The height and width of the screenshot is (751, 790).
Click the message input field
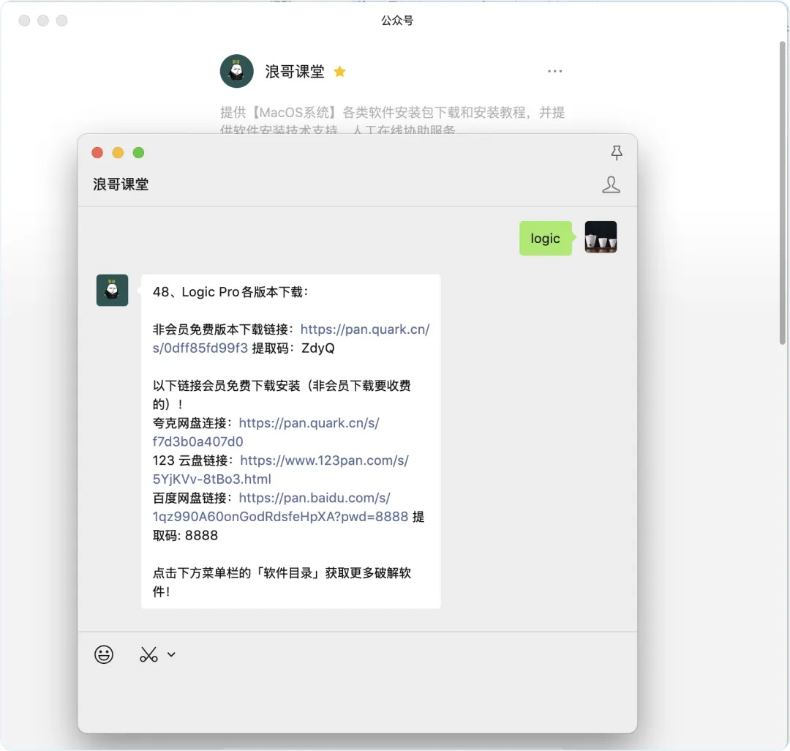[357, 700]
